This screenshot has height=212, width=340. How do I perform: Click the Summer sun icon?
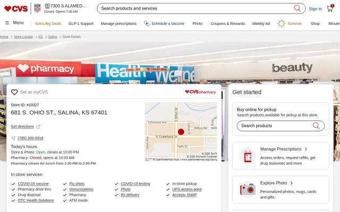point(282,23)
